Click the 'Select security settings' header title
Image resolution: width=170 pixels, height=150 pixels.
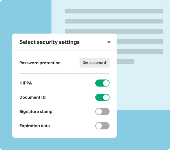49,42
